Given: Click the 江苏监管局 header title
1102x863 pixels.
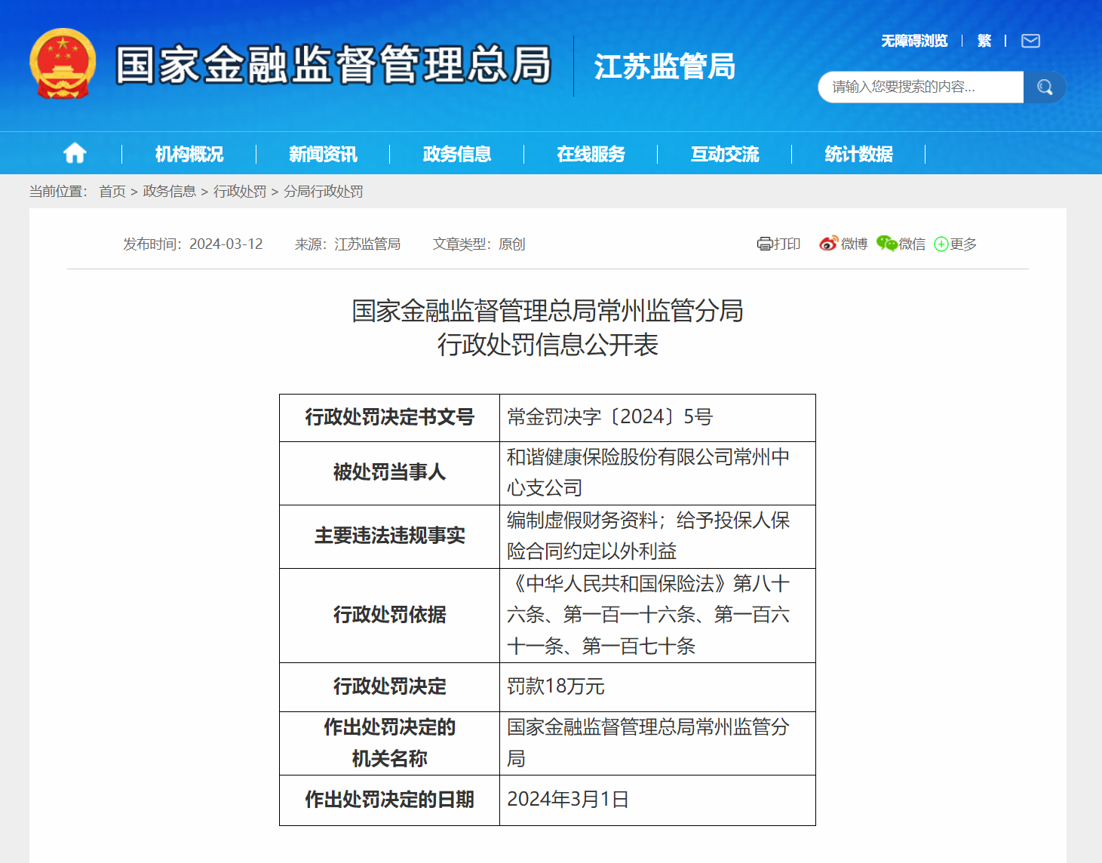Looking at the screenshot, I should coord(665,66).
